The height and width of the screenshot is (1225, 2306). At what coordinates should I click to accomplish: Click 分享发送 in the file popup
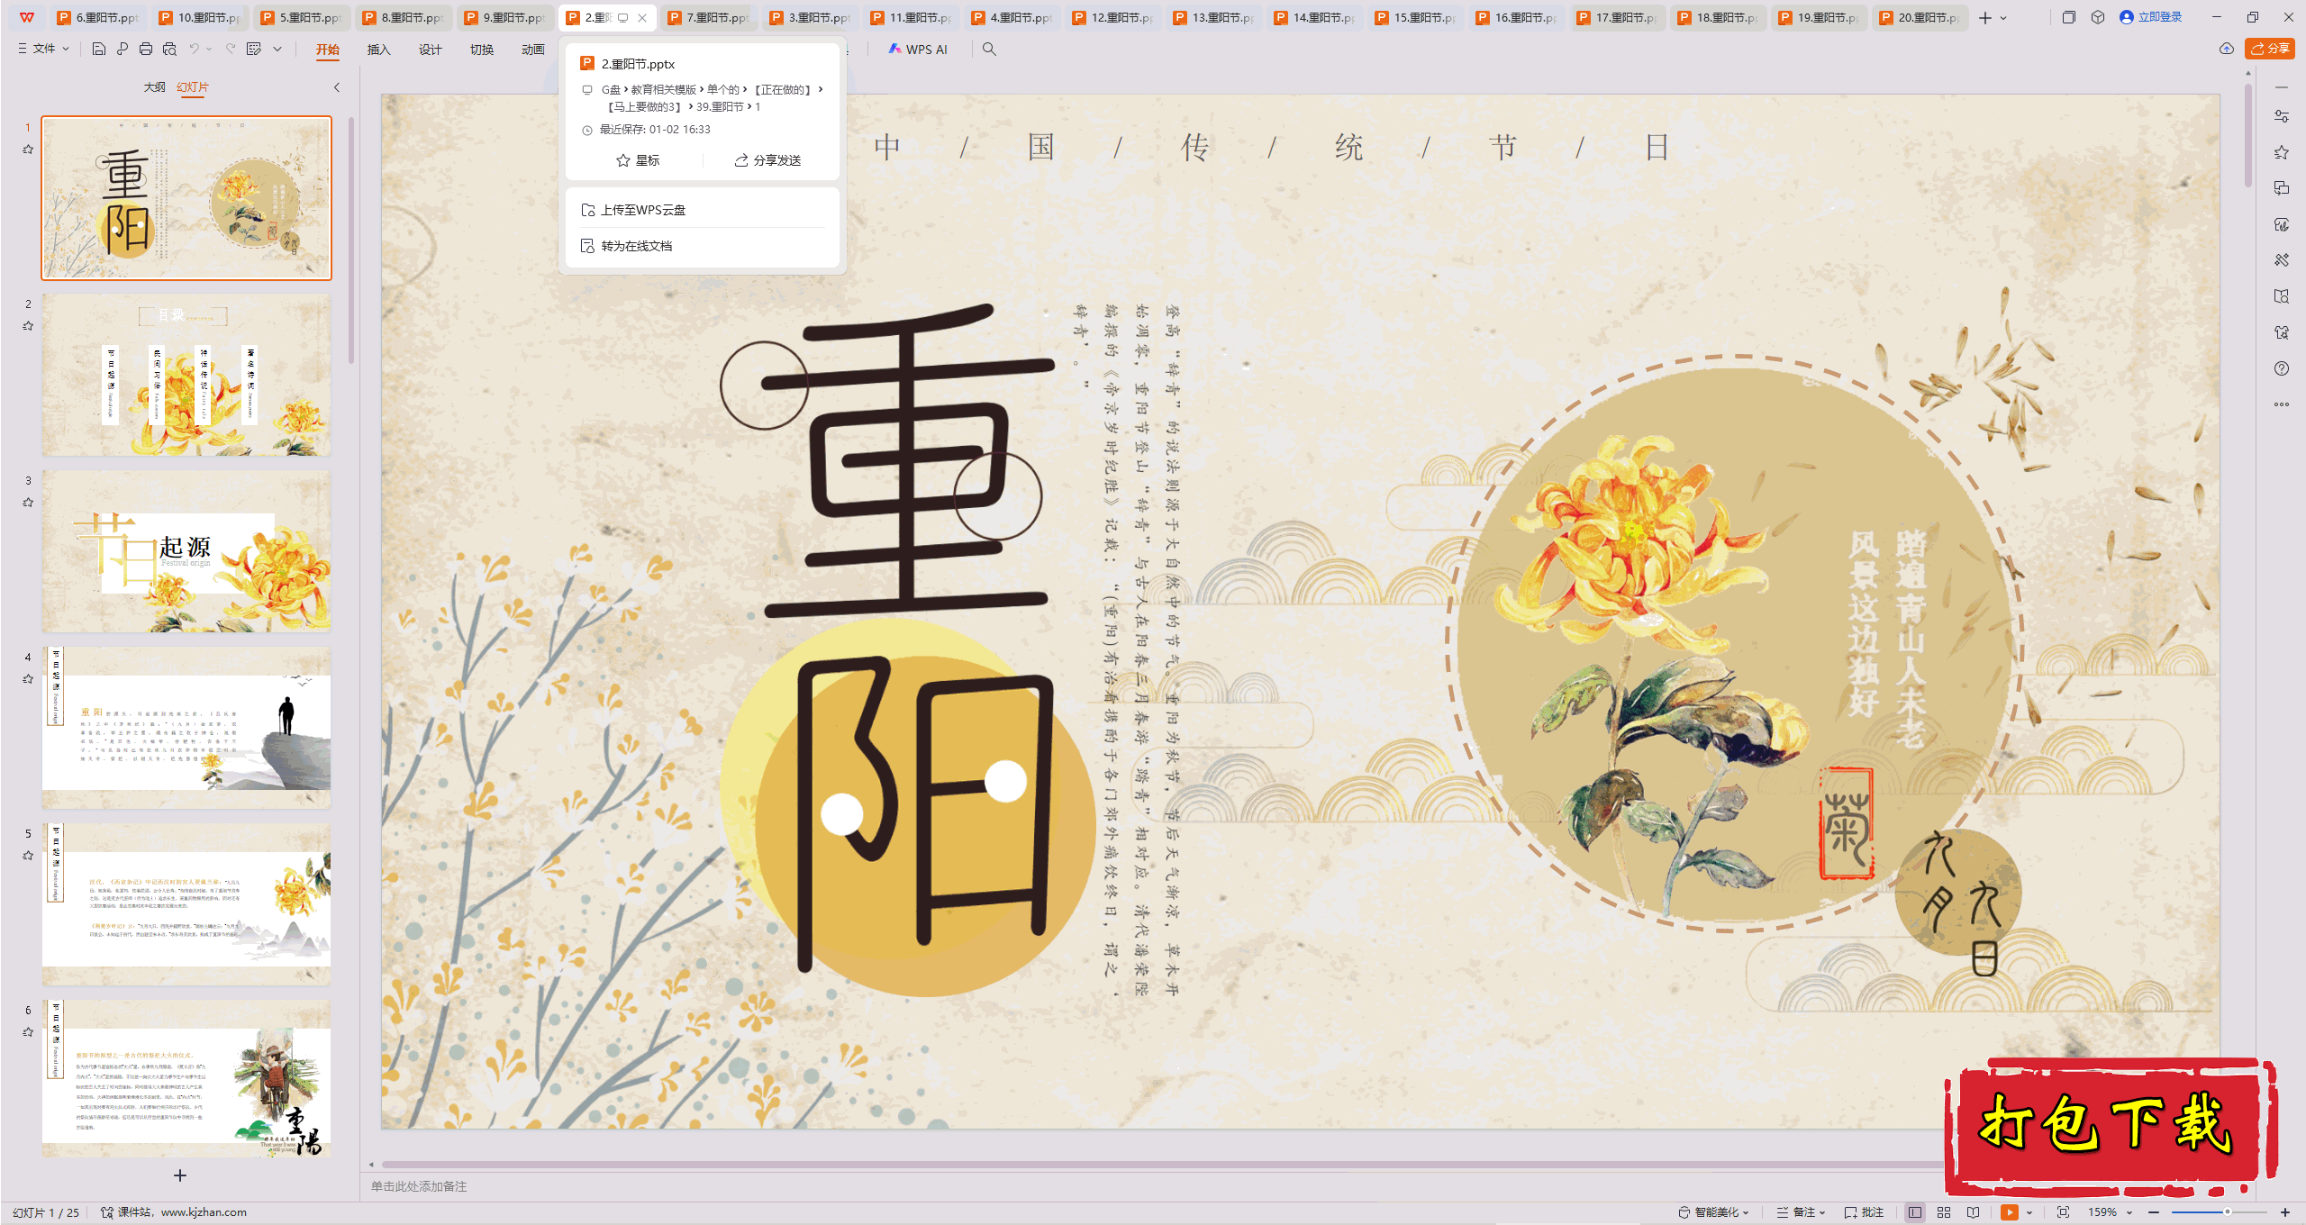tap(767, 160)
